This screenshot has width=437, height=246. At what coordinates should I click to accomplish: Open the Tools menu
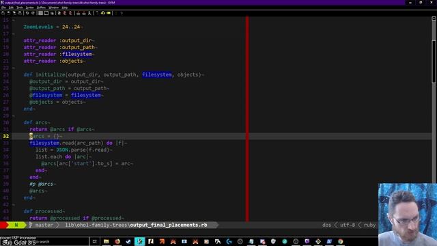[20, 8]
